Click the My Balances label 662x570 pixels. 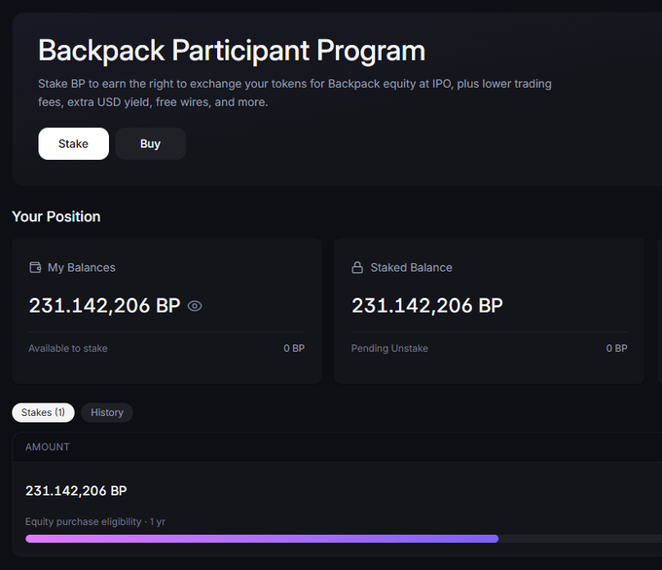[x=82, y=268]
